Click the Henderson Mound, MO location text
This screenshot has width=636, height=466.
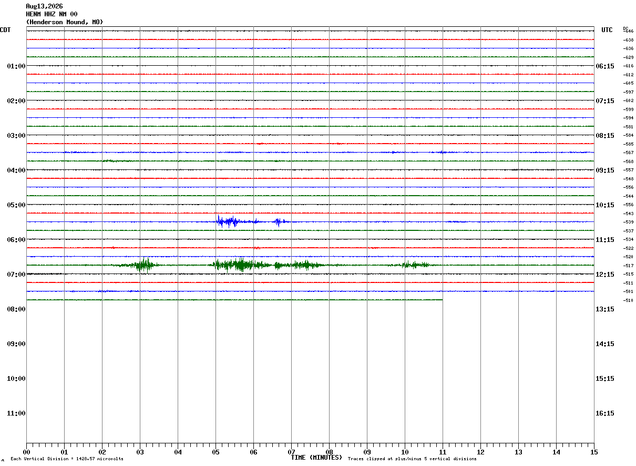tap(65, 22)
